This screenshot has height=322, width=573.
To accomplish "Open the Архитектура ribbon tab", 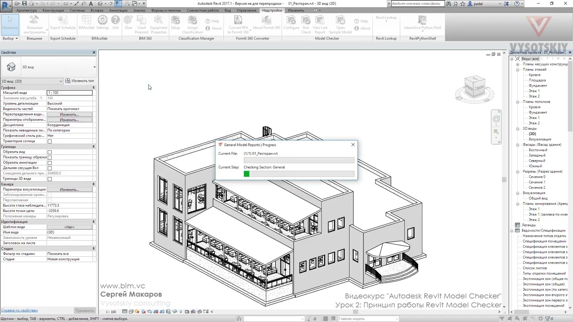I will [x=26, y=10].
